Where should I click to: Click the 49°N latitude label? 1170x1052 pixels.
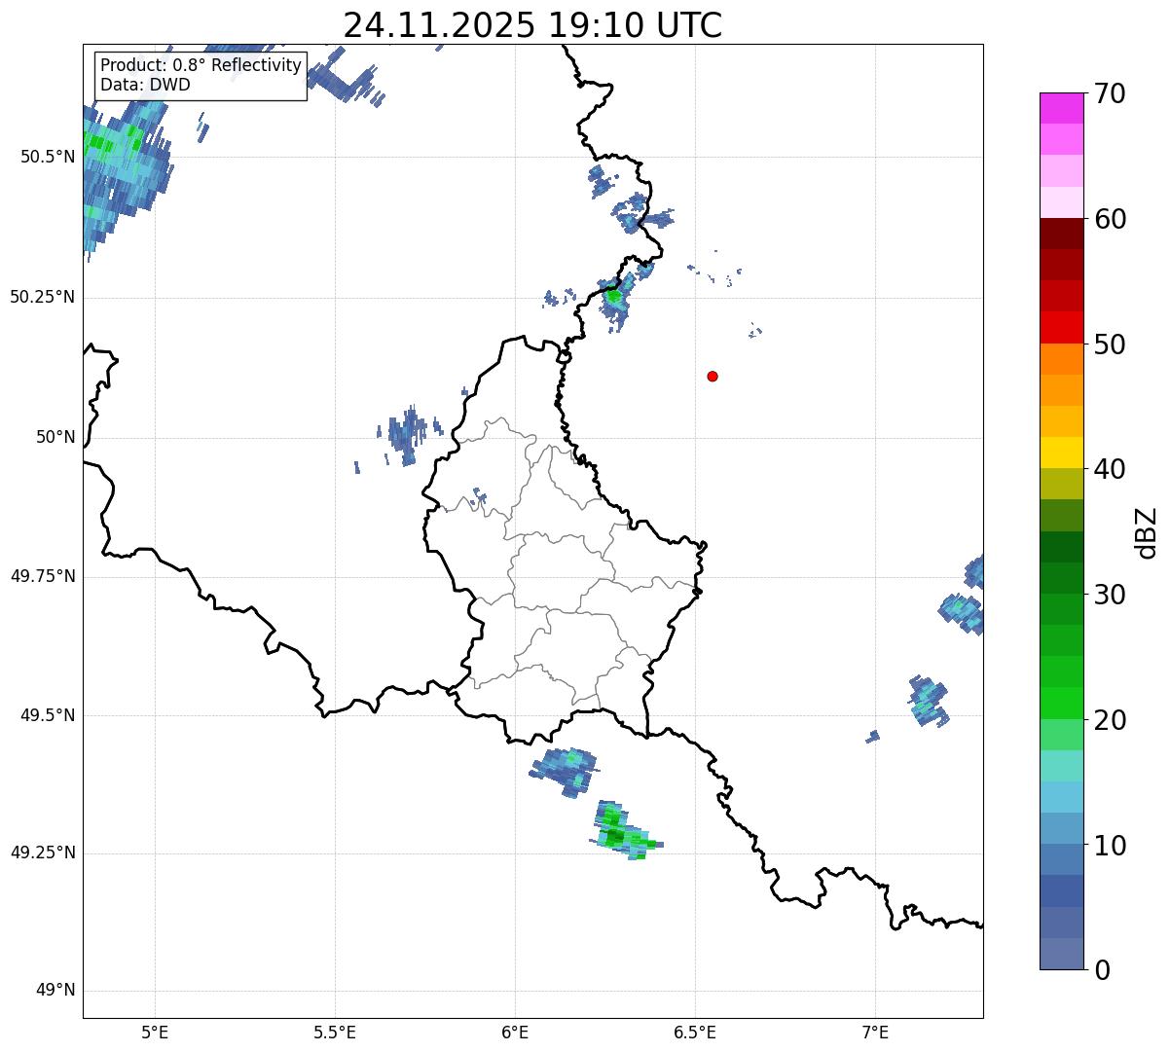(55, 991)
